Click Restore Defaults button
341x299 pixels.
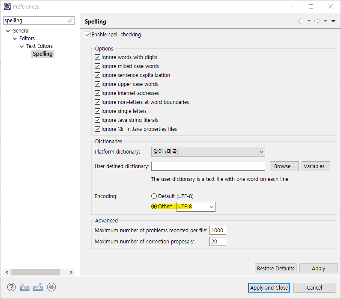click(x=275, y=268)
